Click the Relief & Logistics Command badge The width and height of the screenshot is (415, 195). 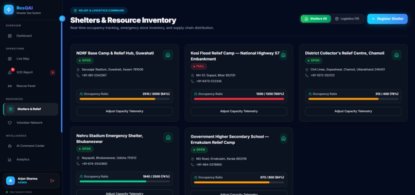click(x=99, y=11)
